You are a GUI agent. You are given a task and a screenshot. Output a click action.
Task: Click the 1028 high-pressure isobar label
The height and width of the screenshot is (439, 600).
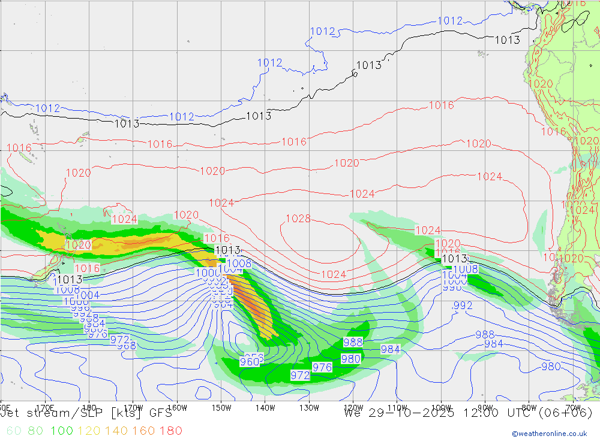click(x=298, y=219)
